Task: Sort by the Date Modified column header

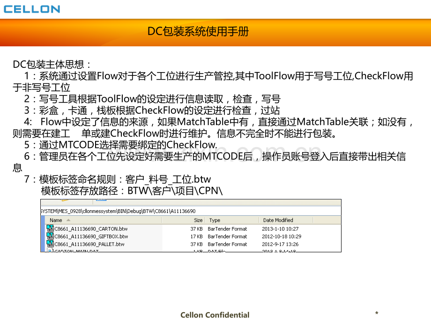Action: pos(278,220)
